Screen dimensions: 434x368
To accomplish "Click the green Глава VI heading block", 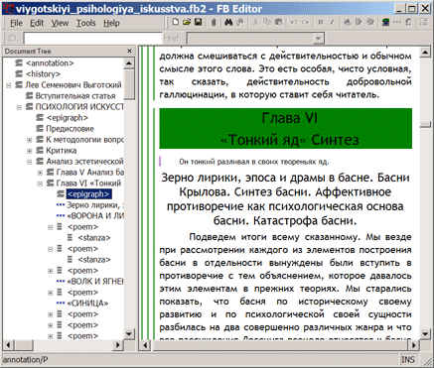I will [286, 128].
